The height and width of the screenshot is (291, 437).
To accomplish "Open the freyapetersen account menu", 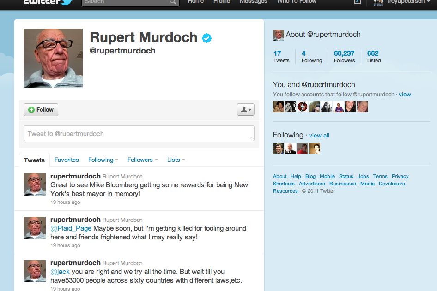I will click(408, 2).
